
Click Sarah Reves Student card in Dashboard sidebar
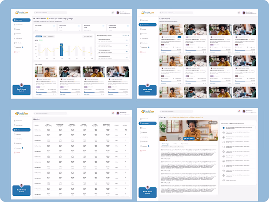(22, 90)
